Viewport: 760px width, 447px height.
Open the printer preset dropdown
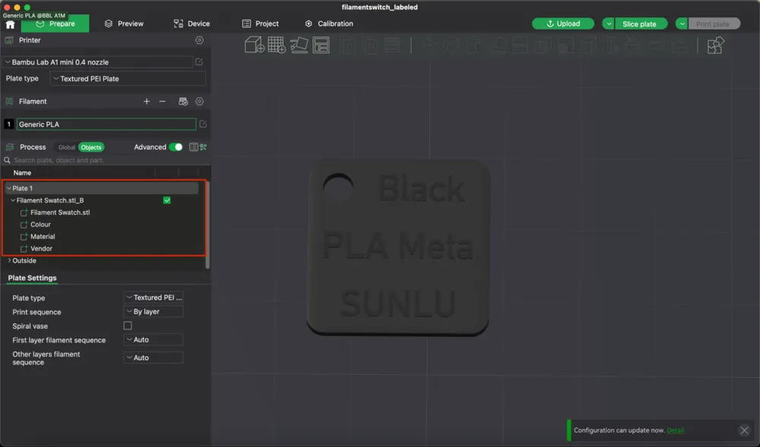pos(98,62)
